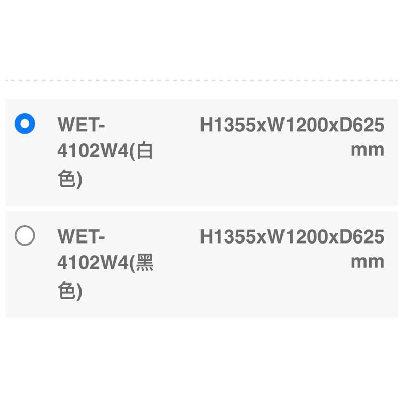Click the dashed divider line above the options
The height and width of the screenshot is (405, 405).
(202, 79)
